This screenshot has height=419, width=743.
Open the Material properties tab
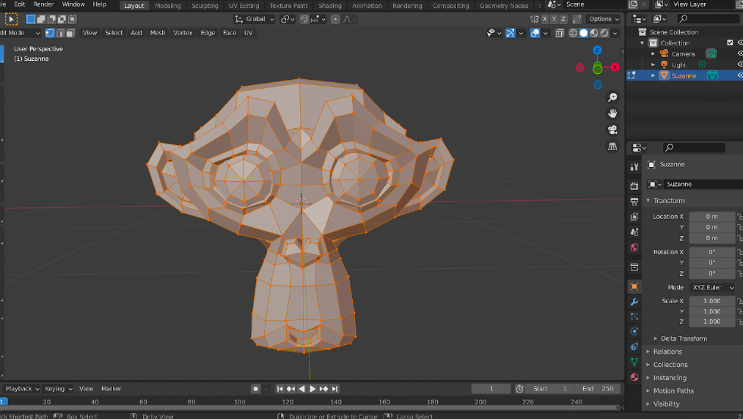(634, 377)
